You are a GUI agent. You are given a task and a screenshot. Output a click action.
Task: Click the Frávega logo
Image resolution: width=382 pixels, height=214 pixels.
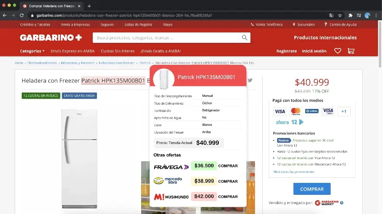click(x=171, y=167)
